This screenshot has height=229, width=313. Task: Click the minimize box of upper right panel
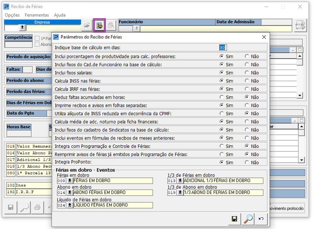coord(293,50)
